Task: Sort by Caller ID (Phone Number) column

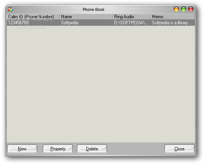Action: click(x=33, y=17)
